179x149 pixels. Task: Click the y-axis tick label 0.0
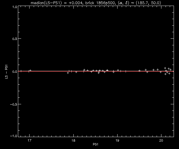[x=15, y=72]
